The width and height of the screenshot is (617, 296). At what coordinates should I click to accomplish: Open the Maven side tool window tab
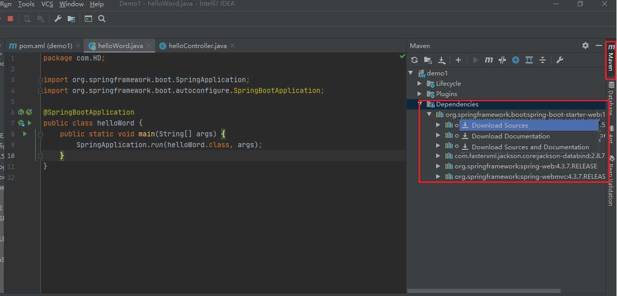click(611, 59)
